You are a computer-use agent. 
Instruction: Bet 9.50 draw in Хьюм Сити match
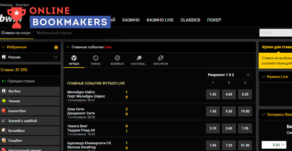click(229, 111)
